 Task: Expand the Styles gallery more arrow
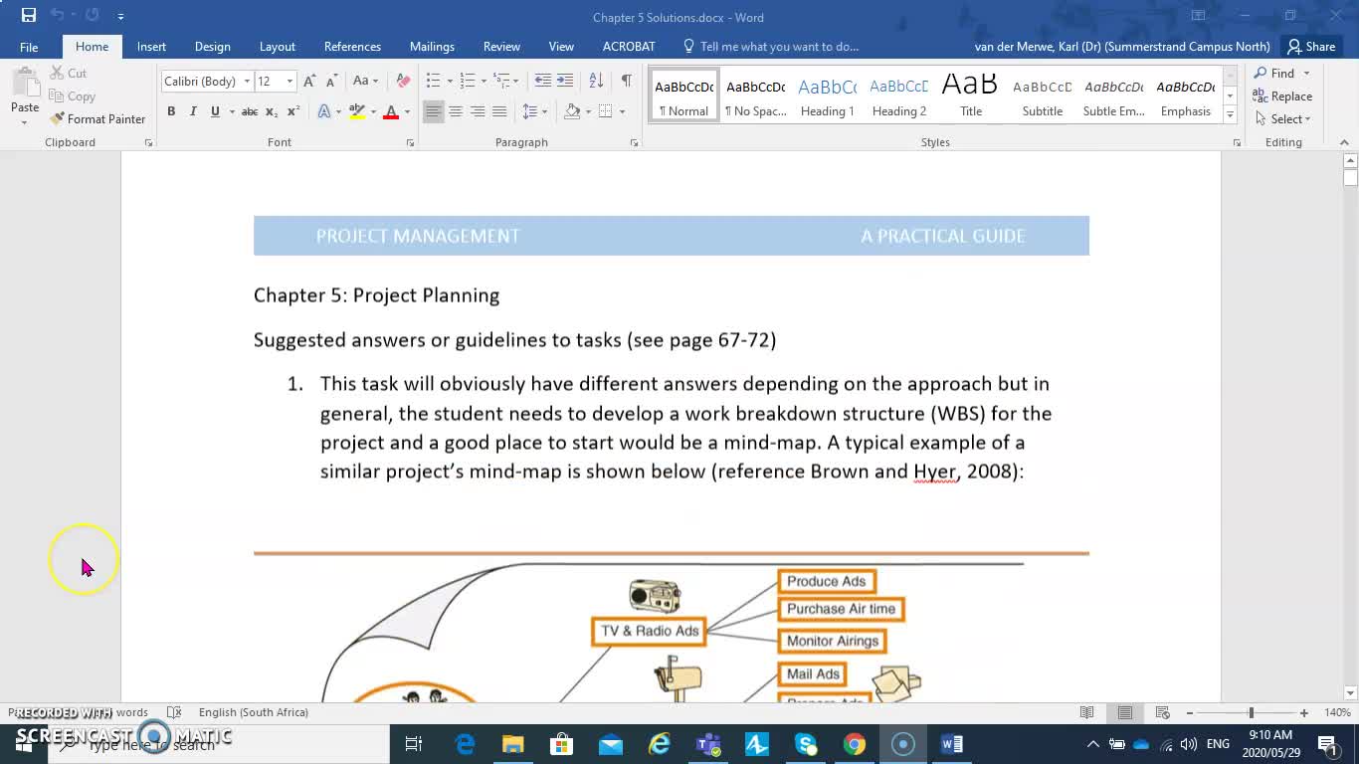point(1230,115)
